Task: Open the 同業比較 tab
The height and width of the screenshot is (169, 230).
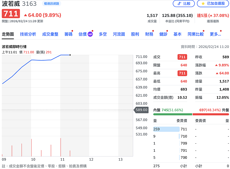Action: [x=195, y=34]
